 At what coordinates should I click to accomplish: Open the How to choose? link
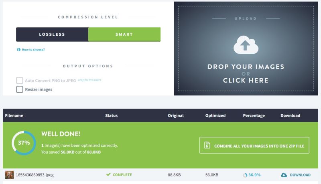(33, 50)
